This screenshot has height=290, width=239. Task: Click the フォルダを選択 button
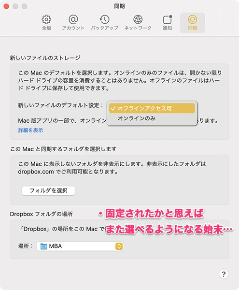[48, 190]
